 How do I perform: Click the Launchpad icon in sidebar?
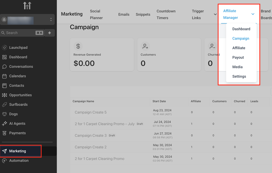point(4,48)
